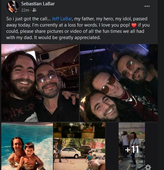Click the friends audience icon beside 22m
This screenshot has height=170, width=164.
pyautogui.click(x=34, y=10)
